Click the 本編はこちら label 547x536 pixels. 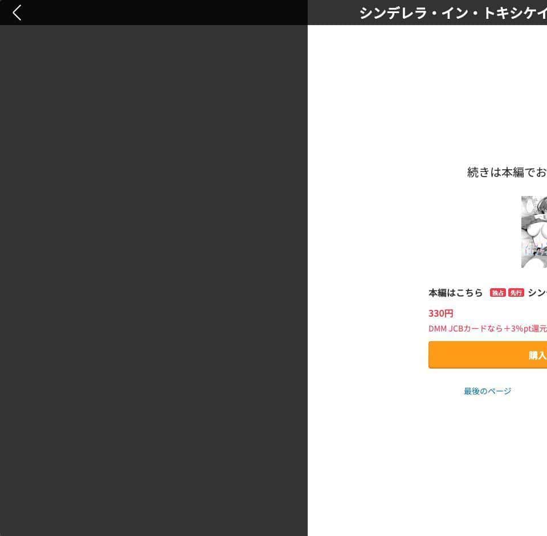(x=455, y=293)
